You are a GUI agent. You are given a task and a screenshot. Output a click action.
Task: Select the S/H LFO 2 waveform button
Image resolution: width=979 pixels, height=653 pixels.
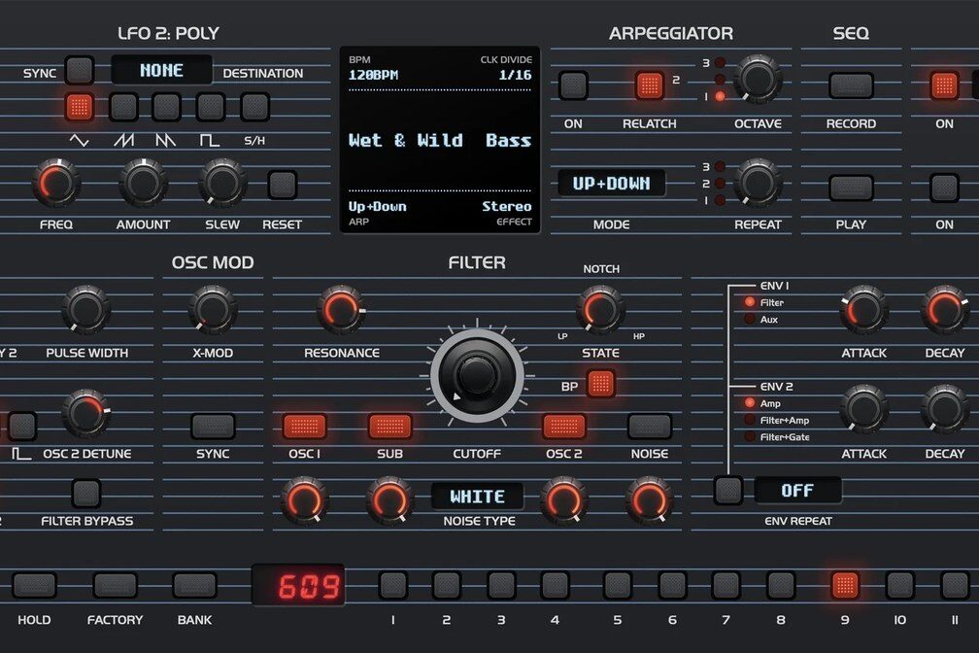[254, 107]
